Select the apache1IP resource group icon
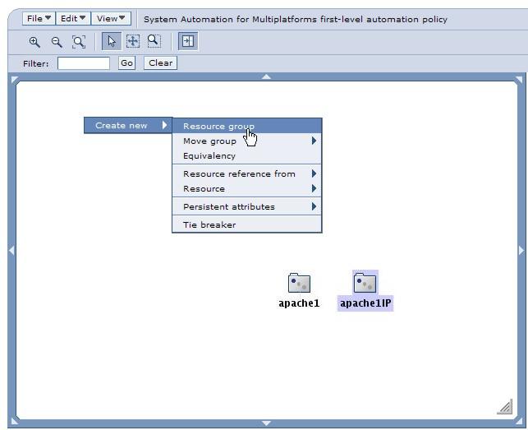This screenshot has width=528, height=430. 365,283
